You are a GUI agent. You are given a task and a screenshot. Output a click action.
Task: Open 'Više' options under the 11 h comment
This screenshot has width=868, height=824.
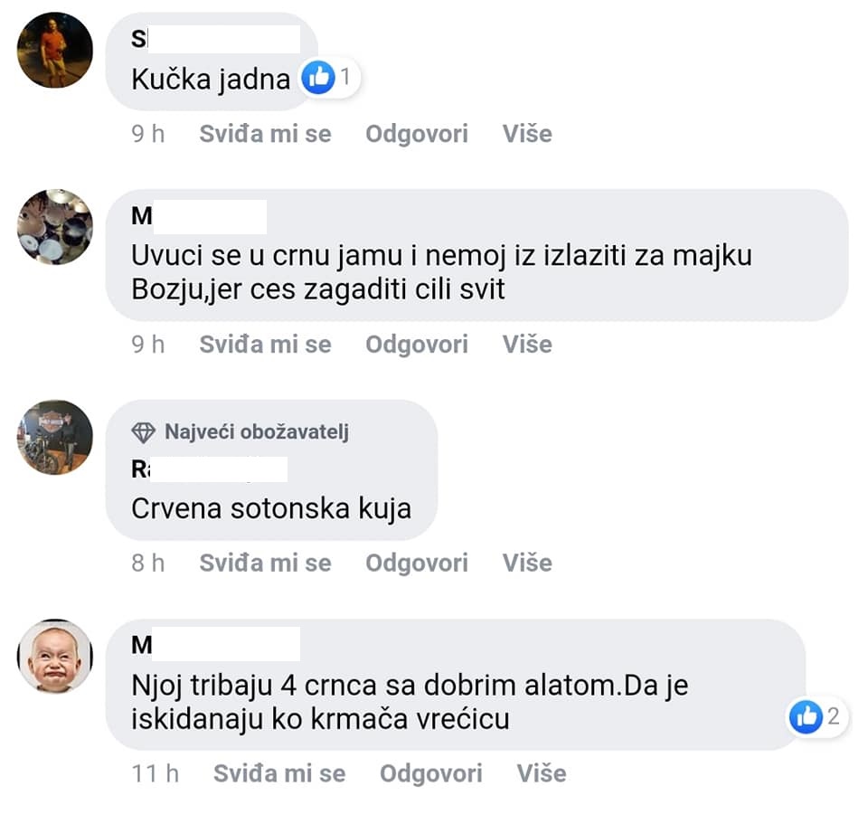tap(542, 773)
